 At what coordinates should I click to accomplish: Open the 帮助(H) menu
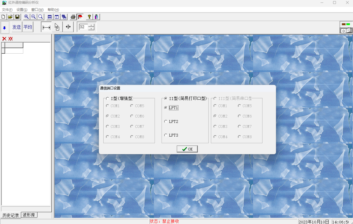click(53, 10)
